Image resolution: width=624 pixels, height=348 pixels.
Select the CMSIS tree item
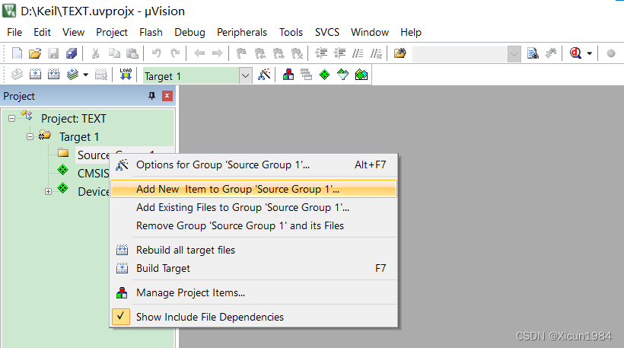tap(93, 174)
